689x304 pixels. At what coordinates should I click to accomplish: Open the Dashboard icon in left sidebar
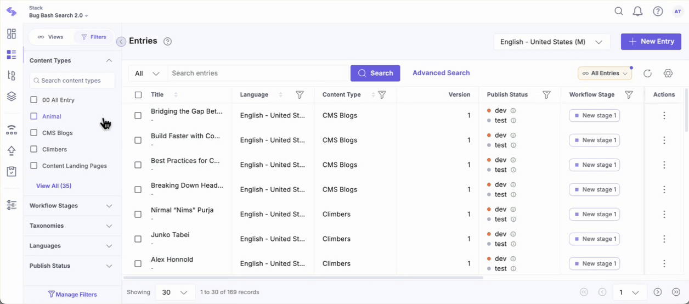pos(12,34)
